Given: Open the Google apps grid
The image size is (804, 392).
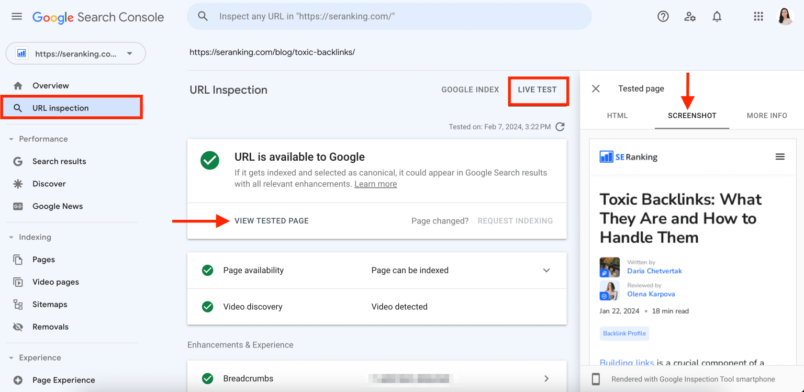Looking at the screenshot, I should click(x=758, y=16).
